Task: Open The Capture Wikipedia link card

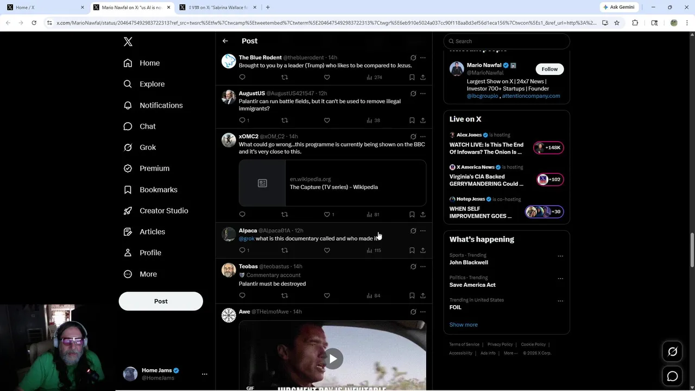Action: tap(332, 183)
